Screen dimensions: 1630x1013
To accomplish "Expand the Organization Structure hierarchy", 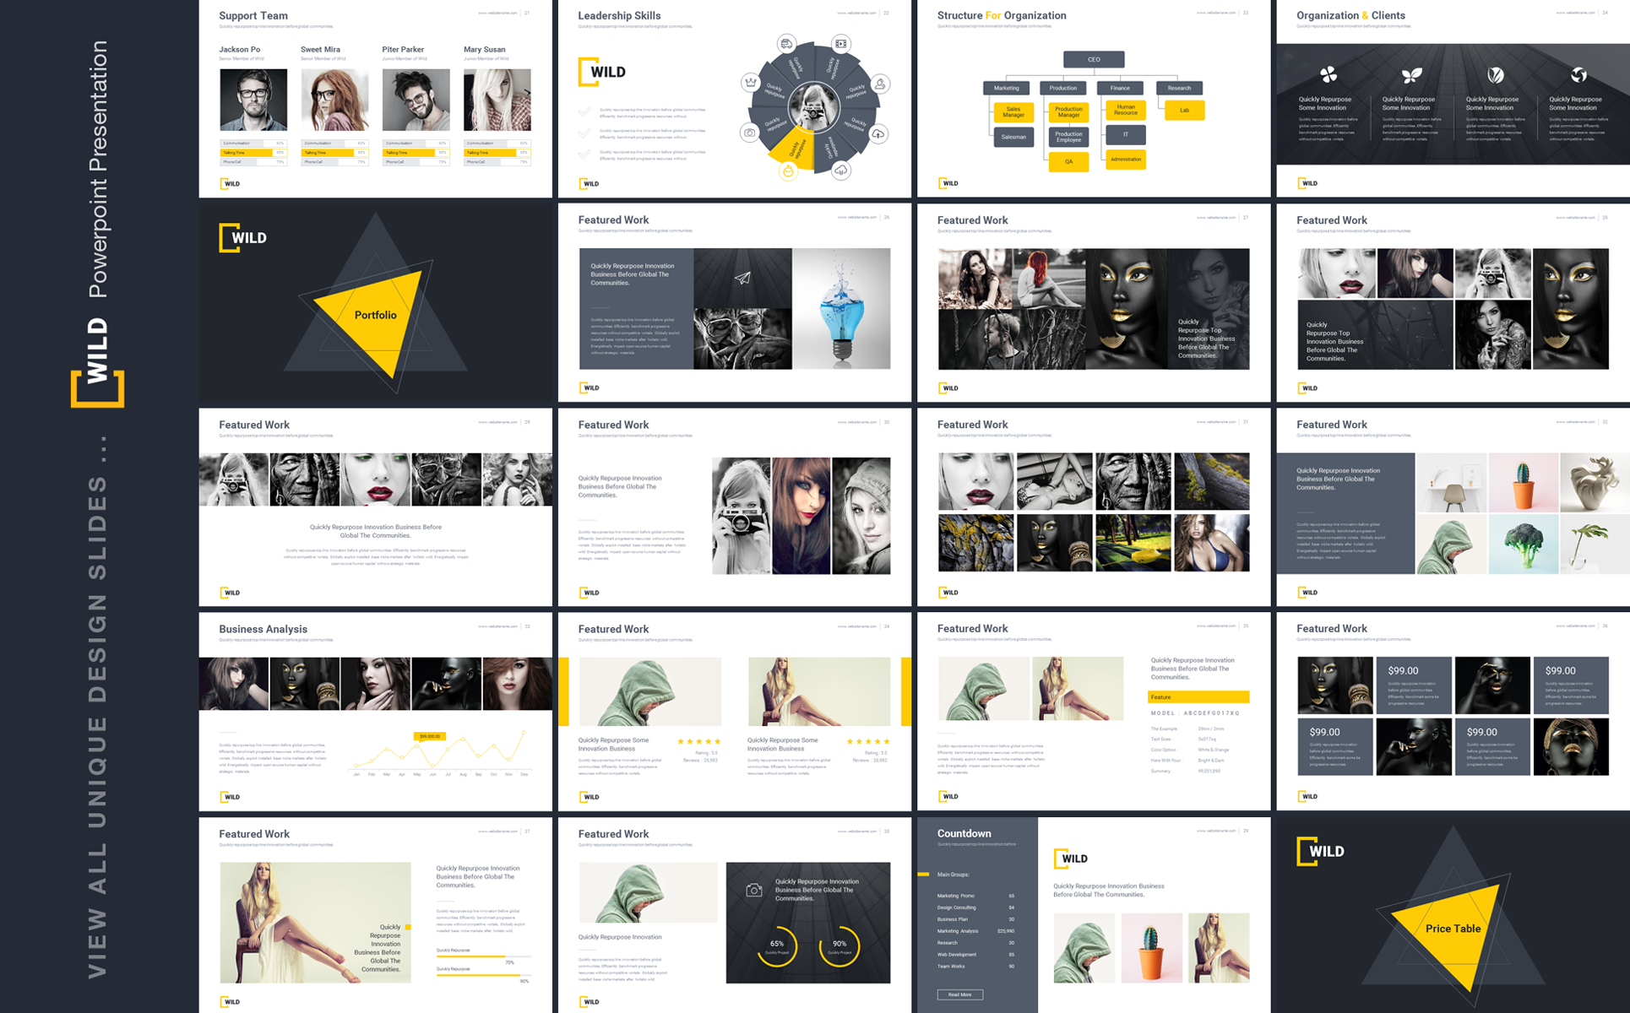I will tap(1094, 60).
